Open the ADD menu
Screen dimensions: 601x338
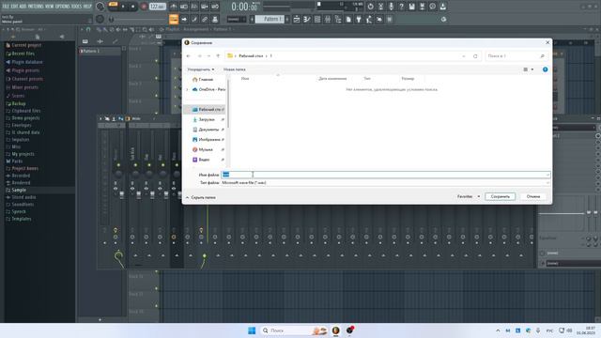point(23,7)
